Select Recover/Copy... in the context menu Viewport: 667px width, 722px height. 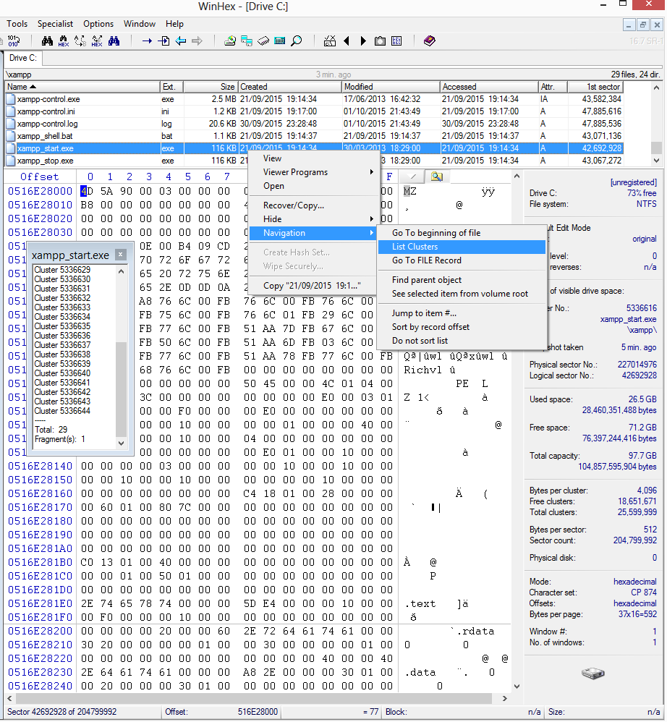(x=293, y=205)
